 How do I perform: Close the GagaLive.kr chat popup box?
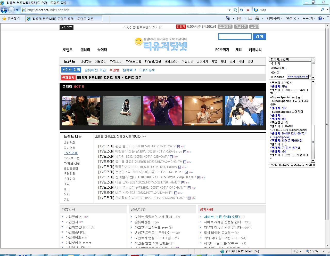[x=310, y=76]
